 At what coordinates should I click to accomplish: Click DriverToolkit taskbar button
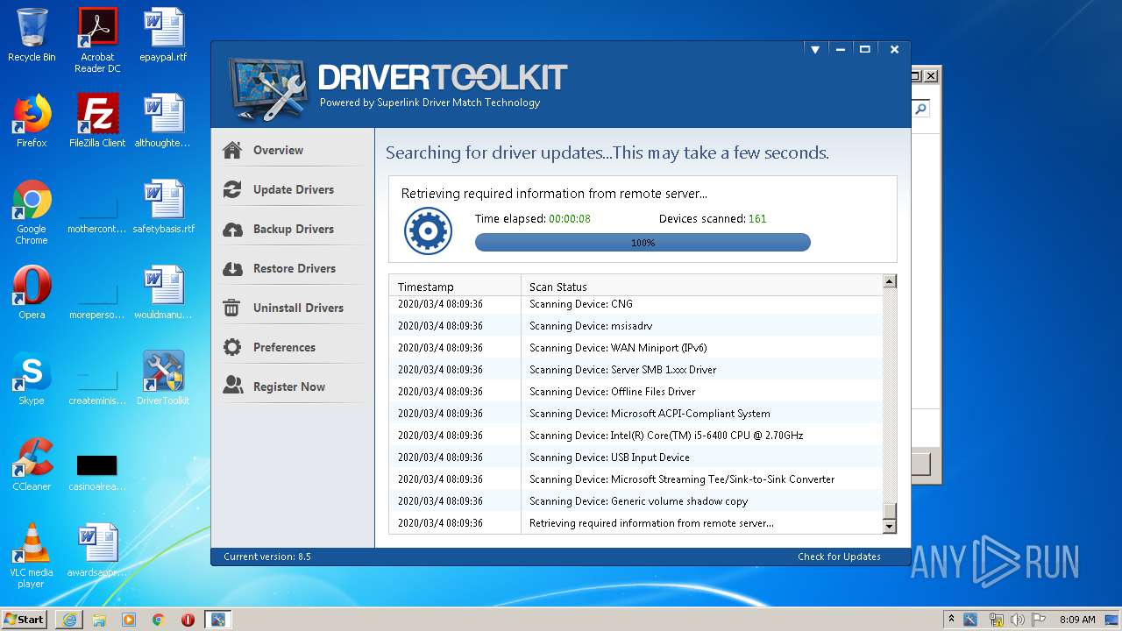[x=217, y=620]
